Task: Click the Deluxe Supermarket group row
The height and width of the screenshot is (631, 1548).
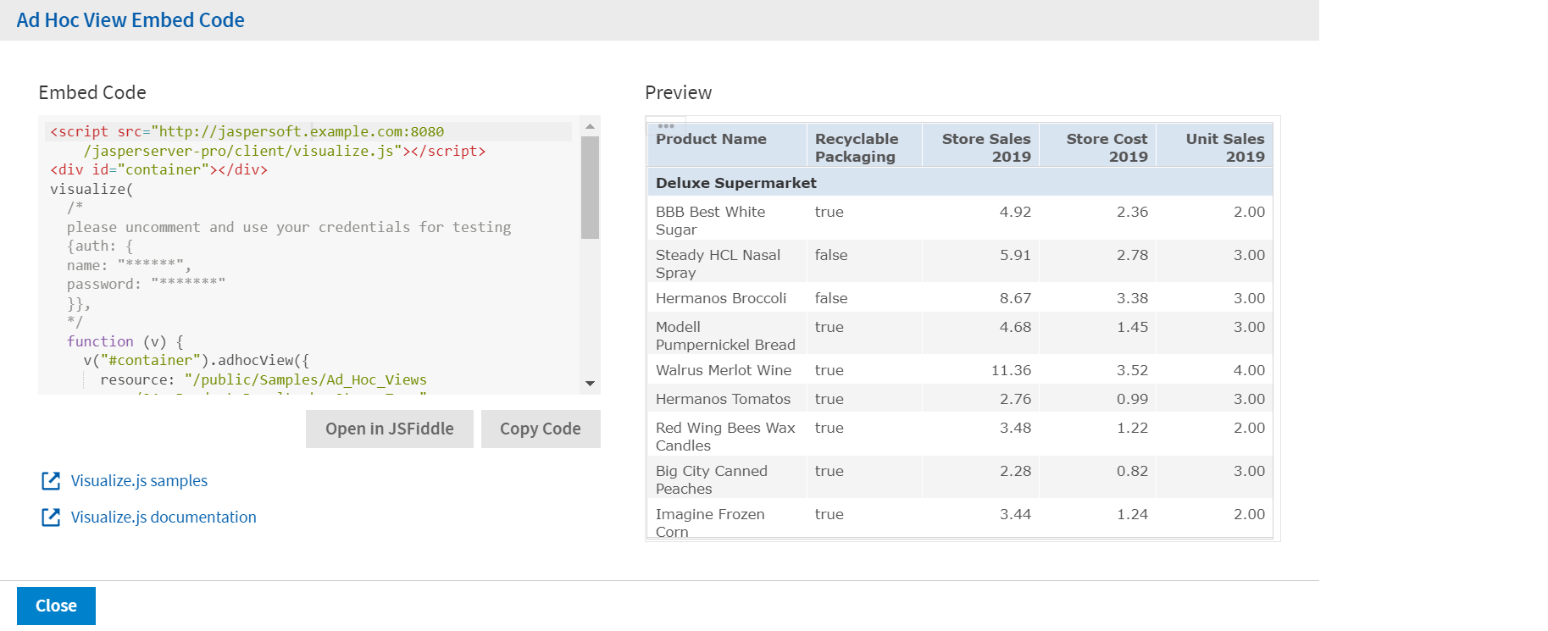Action: tap(960, 183)
